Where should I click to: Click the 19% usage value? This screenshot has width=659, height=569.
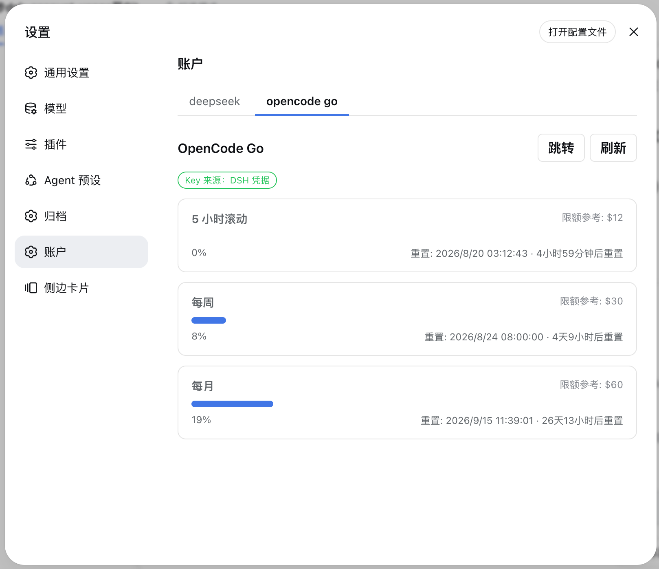(201, 420)
